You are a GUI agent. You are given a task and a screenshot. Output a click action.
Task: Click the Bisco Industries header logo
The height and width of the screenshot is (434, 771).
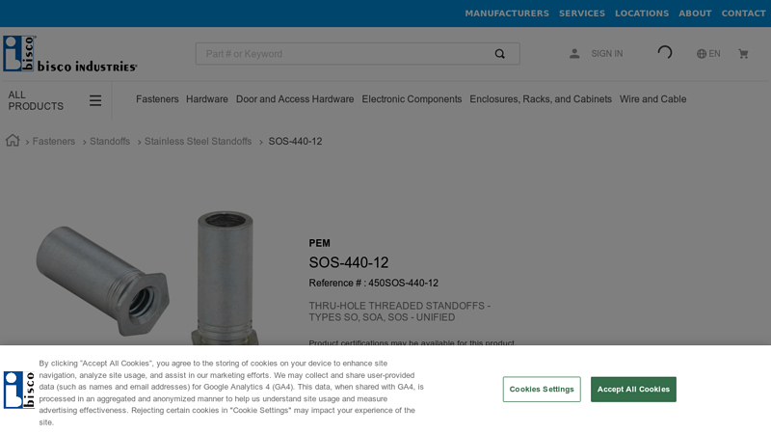pos(69,54)
